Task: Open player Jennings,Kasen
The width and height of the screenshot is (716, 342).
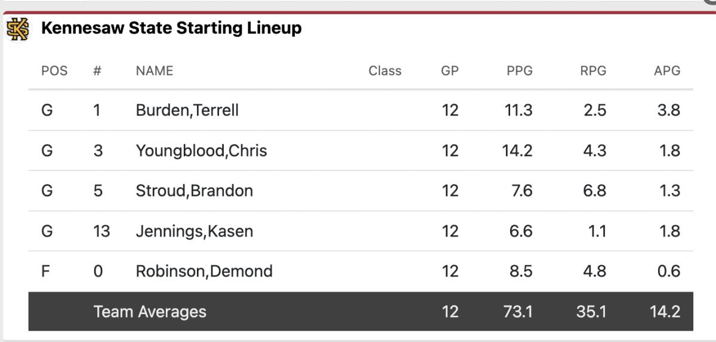Action: point(195,231)
